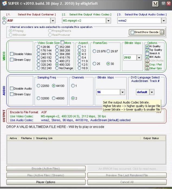Enable the Disable Video checkbox
This screenshot has height=189, width=172.
[12, 54]
